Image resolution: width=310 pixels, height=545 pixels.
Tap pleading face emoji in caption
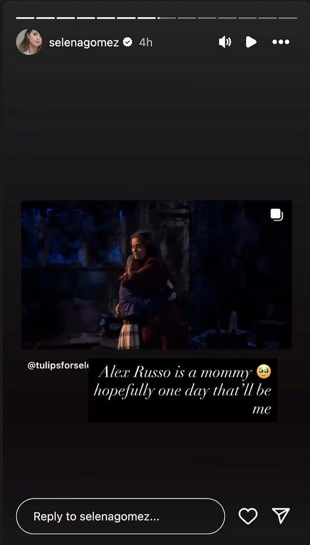[x=264, y=372]
